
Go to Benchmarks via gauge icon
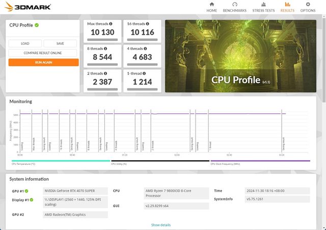point(235,5)
